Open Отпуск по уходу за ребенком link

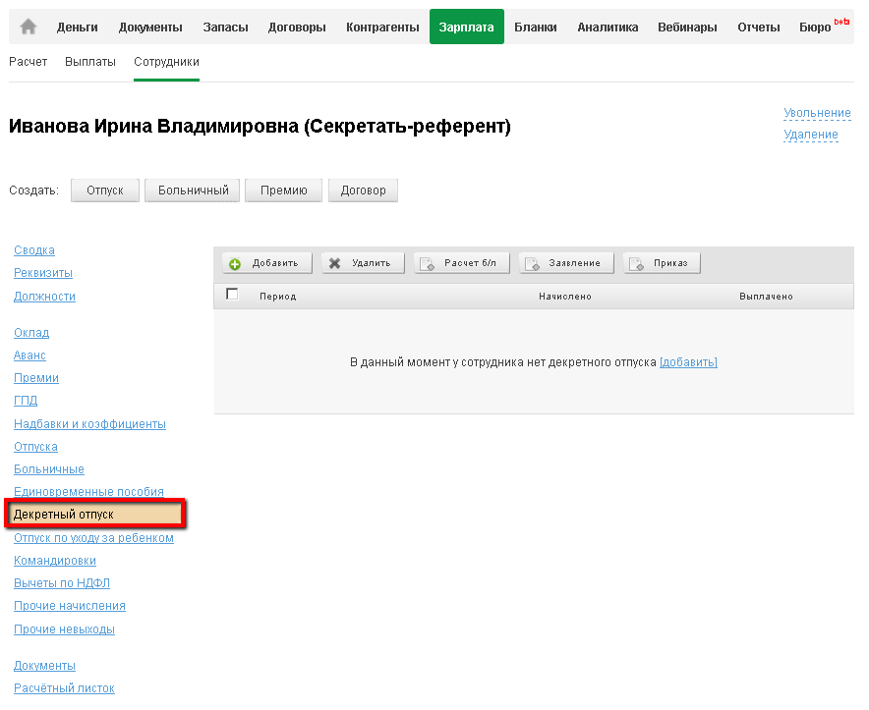[x=93, y=538]
